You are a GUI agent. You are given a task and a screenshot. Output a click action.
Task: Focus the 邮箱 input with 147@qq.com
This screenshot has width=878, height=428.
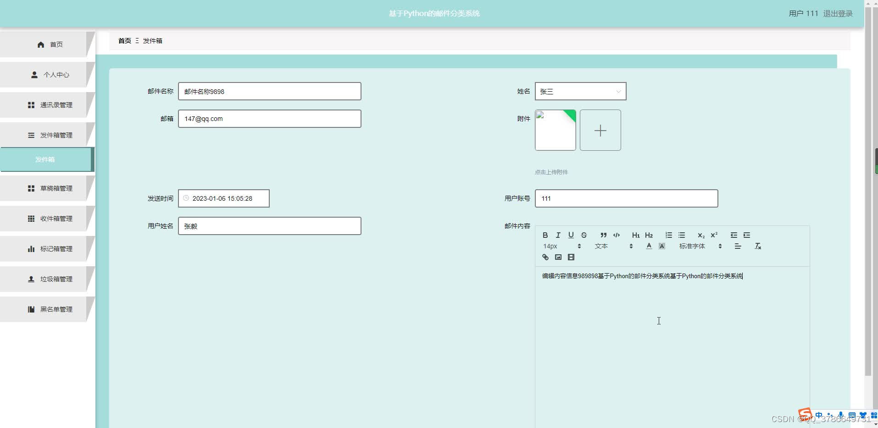[x=270, y=119]
